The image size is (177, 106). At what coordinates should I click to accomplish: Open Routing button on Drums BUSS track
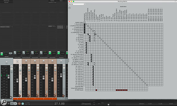tap(19, 53)
